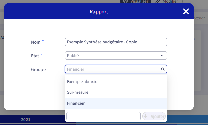The width and height of the screenshot is (208, 125).
Task: Select 'Sur-mesure' group option
Action: 116,92
